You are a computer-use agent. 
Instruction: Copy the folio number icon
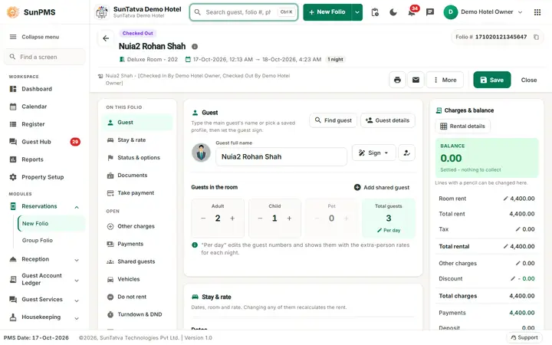click(x=536, y=37)
